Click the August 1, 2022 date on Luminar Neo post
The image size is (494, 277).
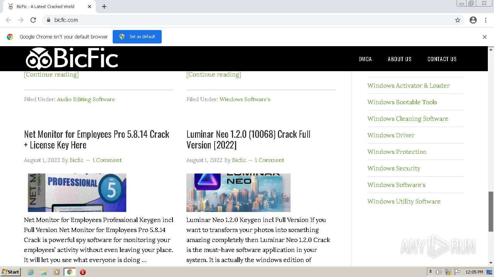(205, 160)
